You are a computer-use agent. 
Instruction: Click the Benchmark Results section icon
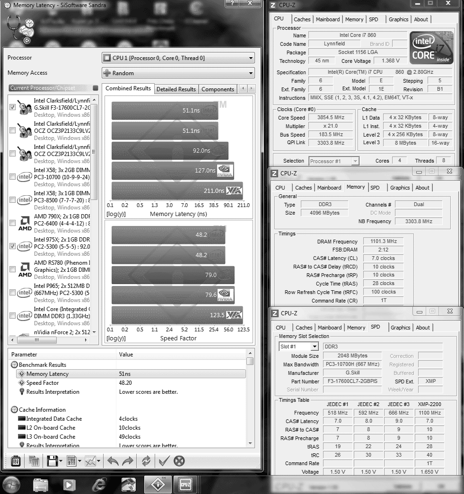tap(14, 365)
